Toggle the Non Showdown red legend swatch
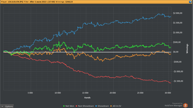The image size is (193, 108). pyautogui.click(x=76, y=106)
